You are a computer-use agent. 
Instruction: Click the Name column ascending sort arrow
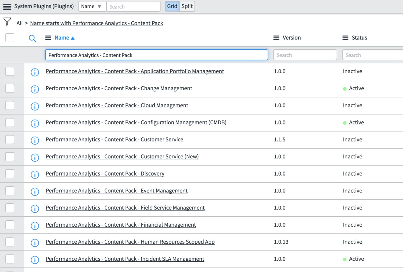coord(73,38)
